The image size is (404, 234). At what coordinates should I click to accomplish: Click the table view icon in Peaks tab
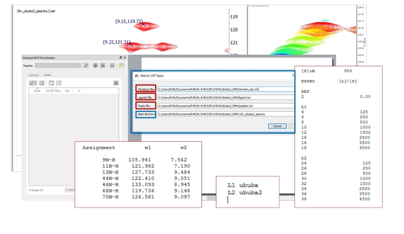51,84
